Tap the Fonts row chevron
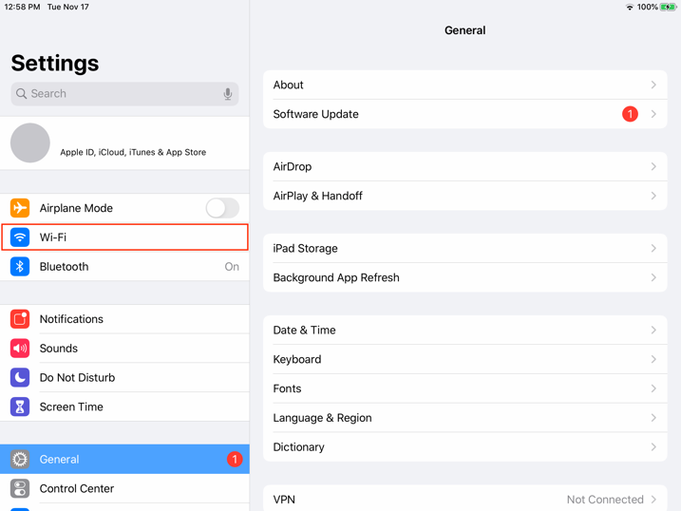This screenshot has width=681, height=511. tap(653, 388)
